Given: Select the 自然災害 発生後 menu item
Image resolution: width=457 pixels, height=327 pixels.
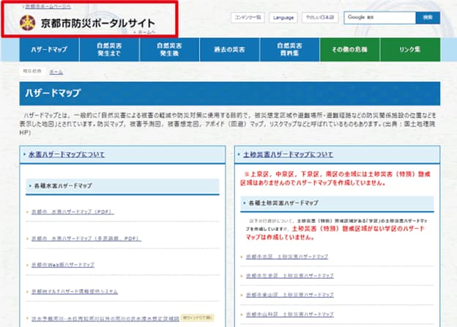Looking at the screenshot, I should [169, 50].
